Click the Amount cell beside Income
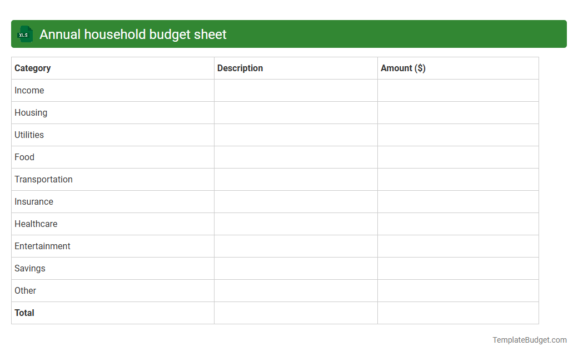This screenshot has height=356, width=578. tap(458, 90)
